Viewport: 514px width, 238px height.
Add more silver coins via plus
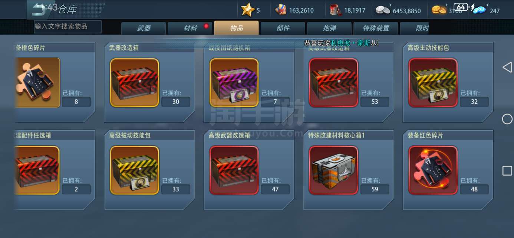(391, 5)
